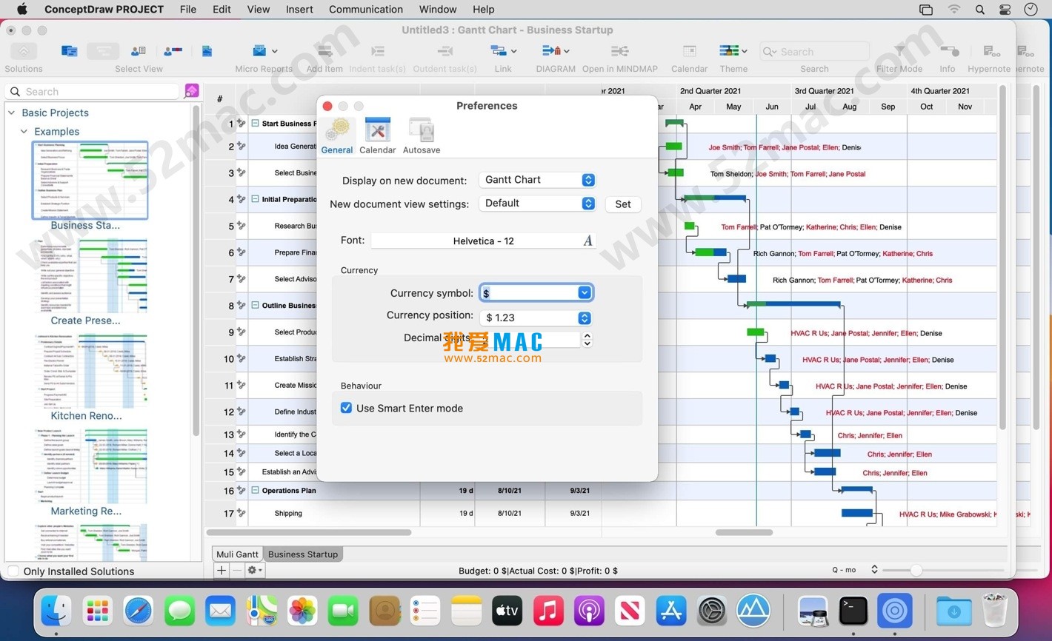
Task: Check Only Installed Solutions checkbox
Action: click(13, 571)
